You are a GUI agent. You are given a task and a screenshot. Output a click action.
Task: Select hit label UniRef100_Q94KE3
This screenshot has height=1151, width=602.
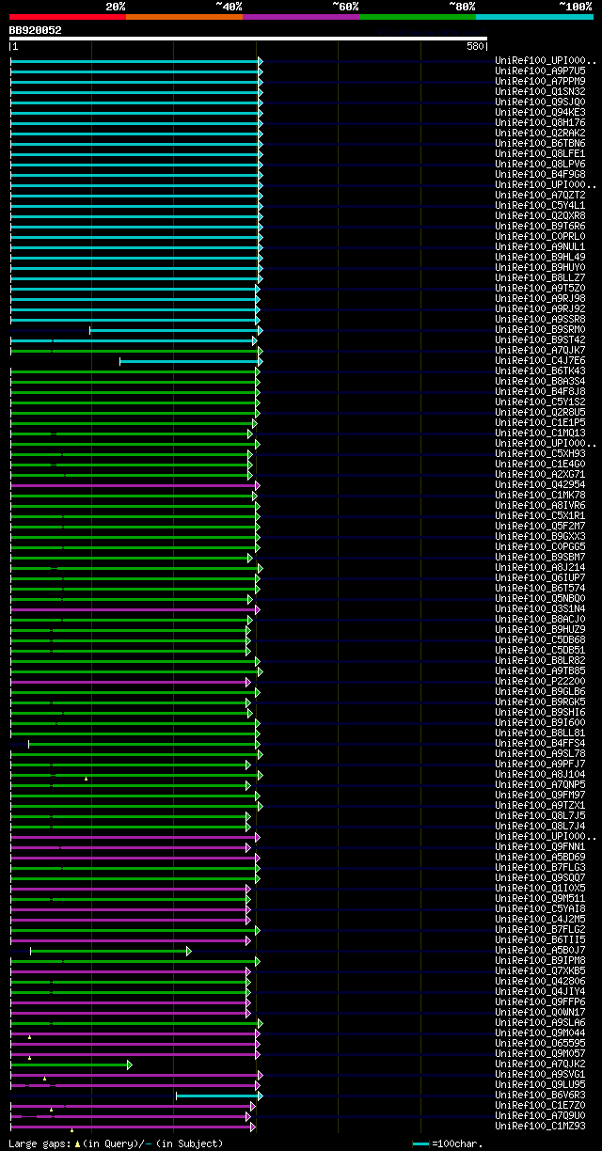pyautogui.click(x=540, y=112)
